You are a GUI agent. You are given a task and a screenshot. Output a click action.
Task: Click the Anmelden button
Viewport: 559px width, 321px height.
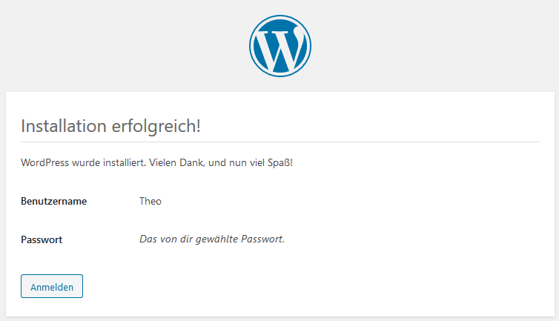52,286
